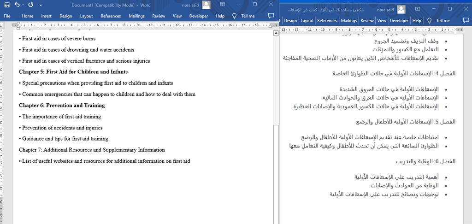
Task: Click Arabic bullet 'التعامل مع الكسور والتمزقات'
Action: (x=406, y=49)
